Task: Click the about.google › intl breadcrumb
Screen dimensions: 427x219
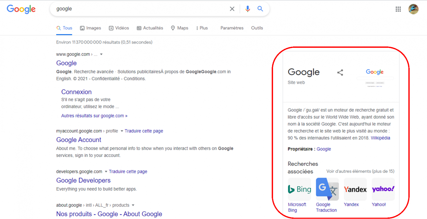Action: pos(93,205)
